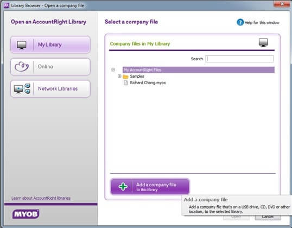Image resolution: width=292 pixels, height=228 pixels.
Task: Click the Network Libraries computers icon
Action: [x=22, y=88]
